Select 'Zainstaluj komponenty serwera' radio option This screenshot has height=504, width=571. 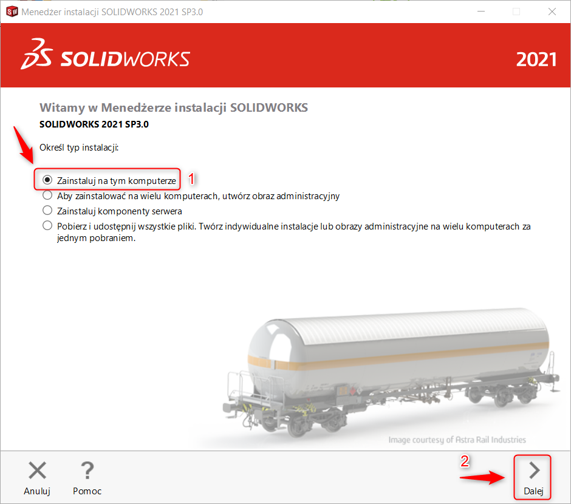pyautogui.click(x=47, y=211)
